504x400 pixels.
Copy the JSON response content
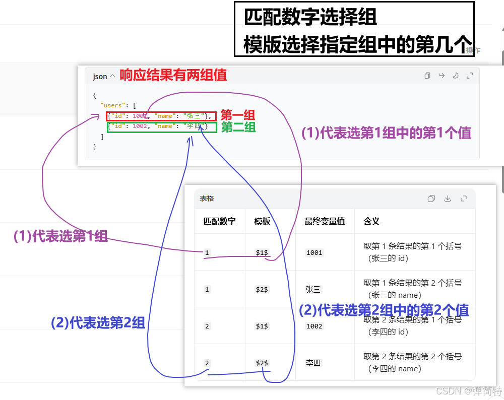[x=427, y=76]
